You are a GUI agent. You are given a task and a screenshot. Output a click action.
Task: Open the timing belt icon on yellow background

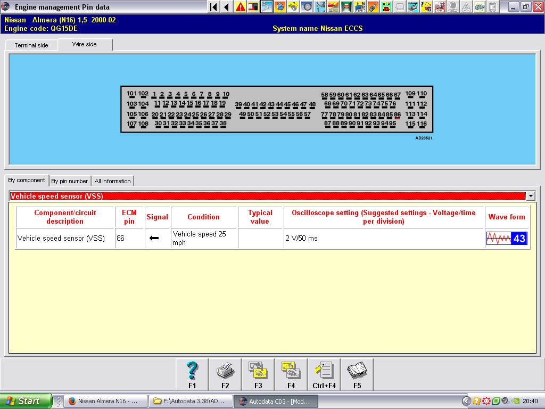pyautogui.click(x=293, y=6)
